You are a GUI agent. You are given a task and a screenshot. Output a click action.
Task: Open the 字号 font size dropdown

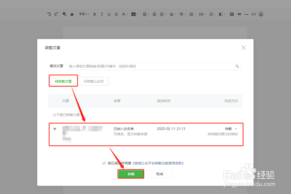coord(84,14)
